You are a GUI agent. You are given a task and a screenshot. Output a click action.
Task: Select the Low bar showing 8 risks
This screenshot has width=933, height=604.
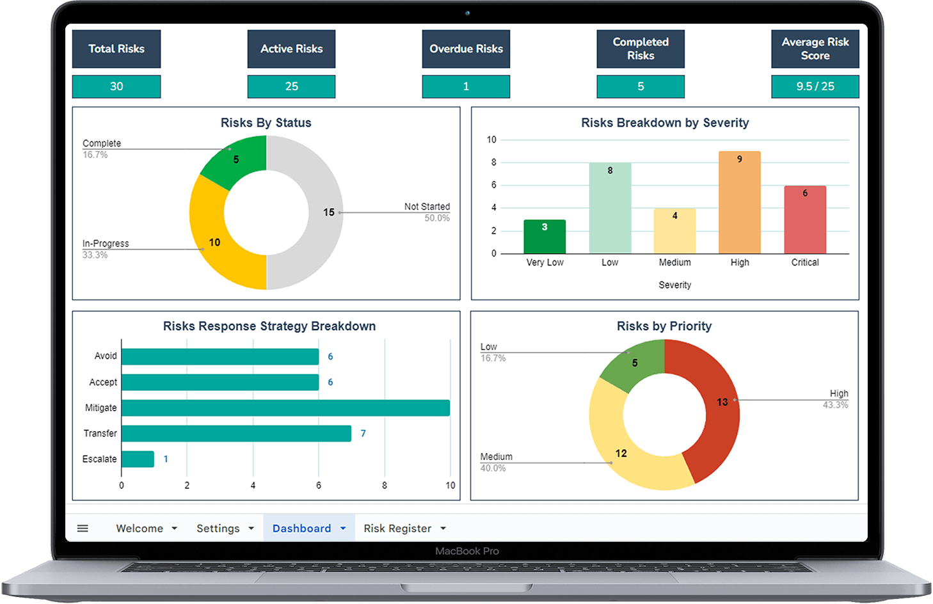(x=609, y=208)
